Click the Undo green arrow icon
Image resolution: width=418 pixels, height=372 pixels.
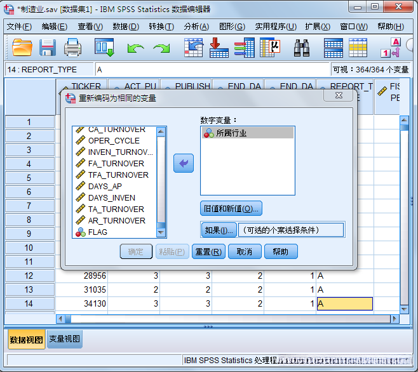tap(135, 48)
